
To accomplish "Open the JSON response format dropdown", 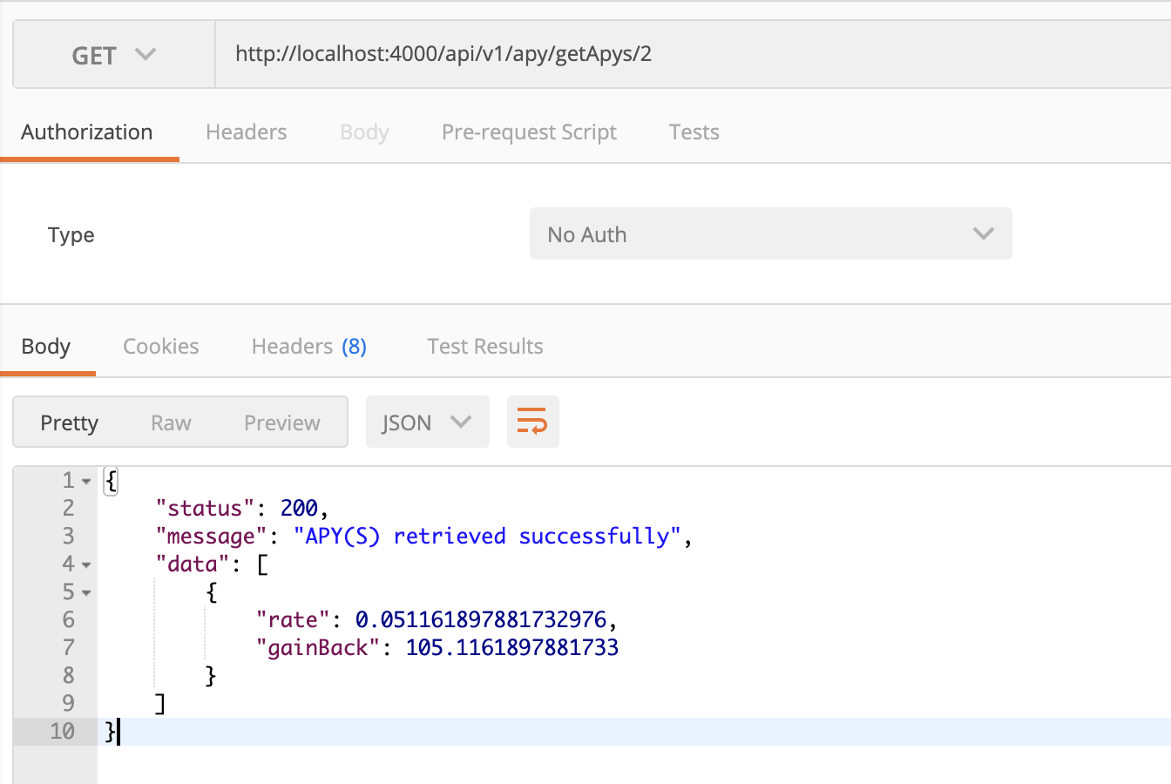I will (427, 422).
